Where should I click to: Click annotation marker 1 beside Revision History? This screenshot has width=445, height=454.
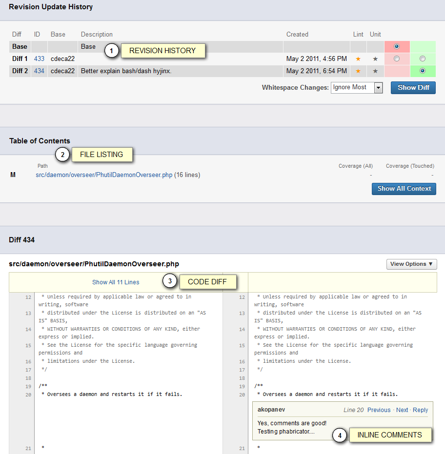(x=112, y=51)
